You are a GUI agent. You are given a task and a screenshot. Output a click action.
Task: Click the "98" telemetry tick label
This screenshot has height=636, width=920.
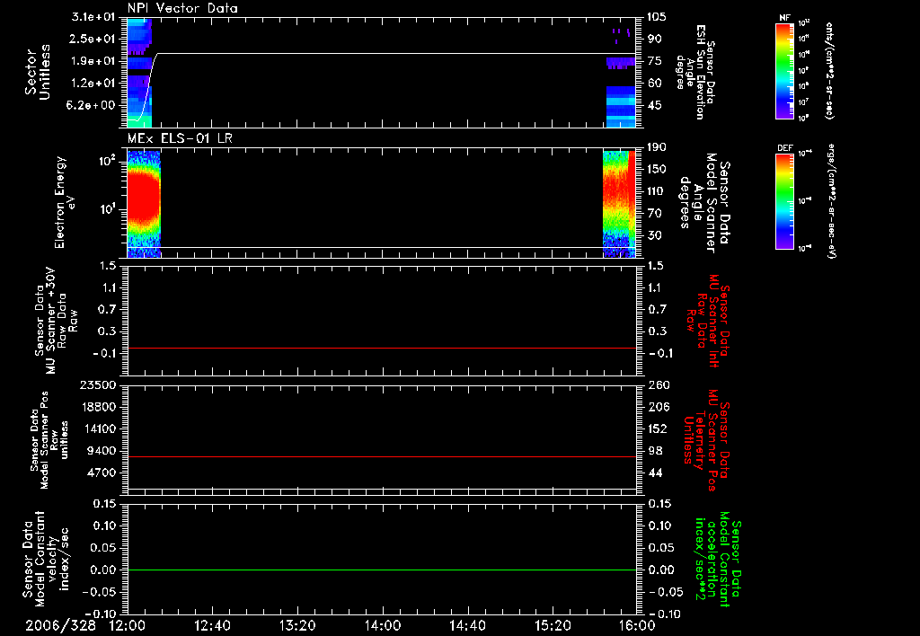(x=654, y=451)
